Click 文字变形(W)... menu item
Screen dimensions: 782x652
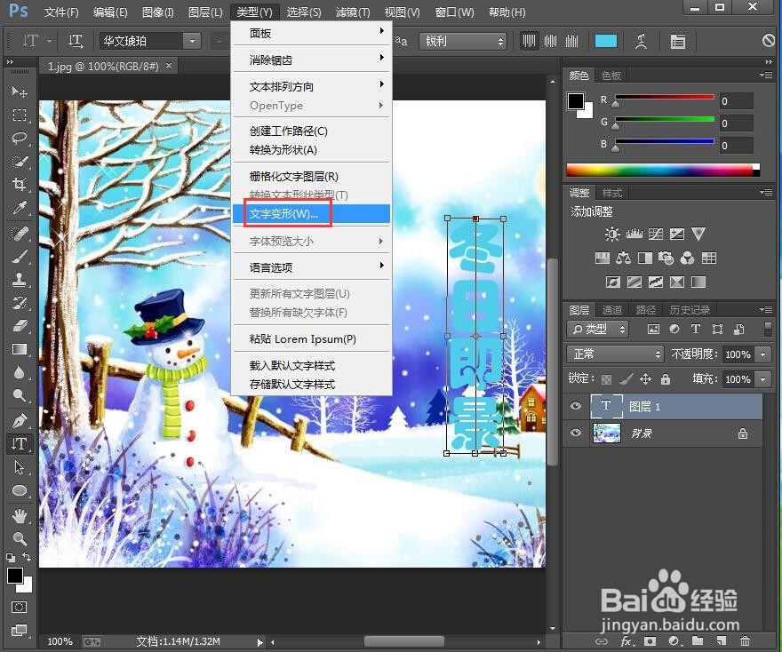tap(311, 214)
